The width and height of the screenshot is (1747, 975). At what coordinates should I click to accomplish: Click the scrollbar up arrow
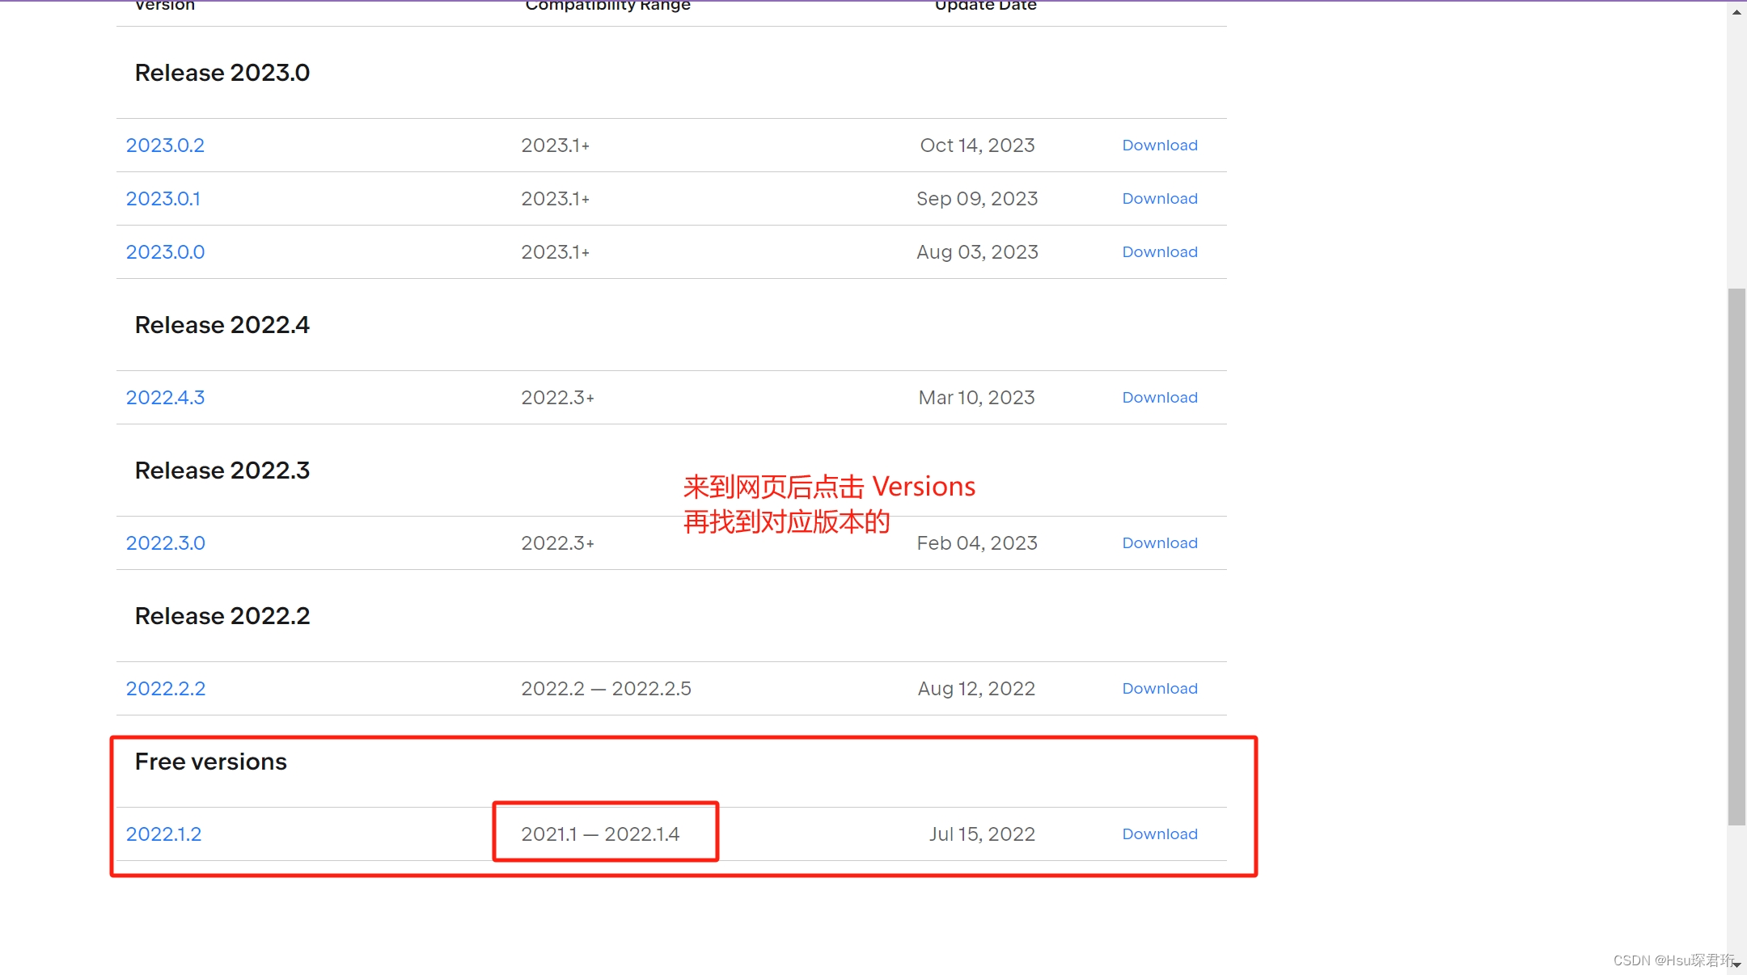tap(1736, 12)
